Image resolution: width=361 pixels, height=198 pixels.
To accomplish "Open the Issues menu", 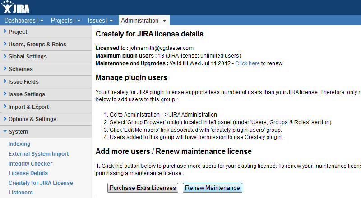I will point(96,20).
